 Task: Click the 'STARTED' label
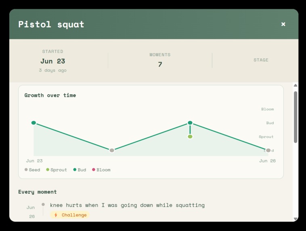(x=53, y=52)
